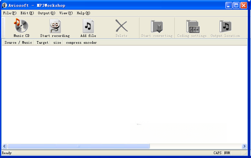Open the View menu
251x158 pixels.
click(x=66, y=13)
